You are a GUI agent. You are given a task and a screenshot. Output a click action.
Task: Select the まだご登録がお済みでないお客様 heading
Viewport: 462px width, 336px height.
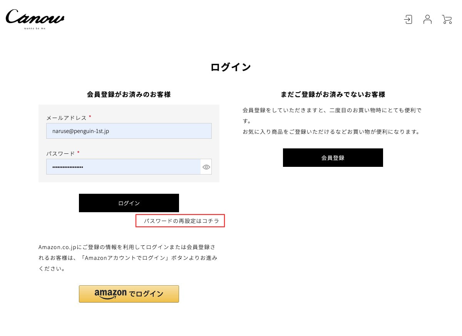pos(333,95)
